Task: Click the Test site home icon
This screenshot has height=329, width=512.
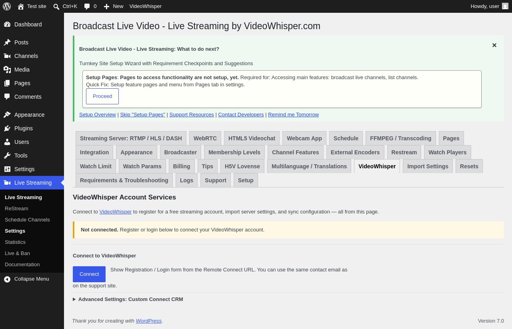Action: point(21,6)
